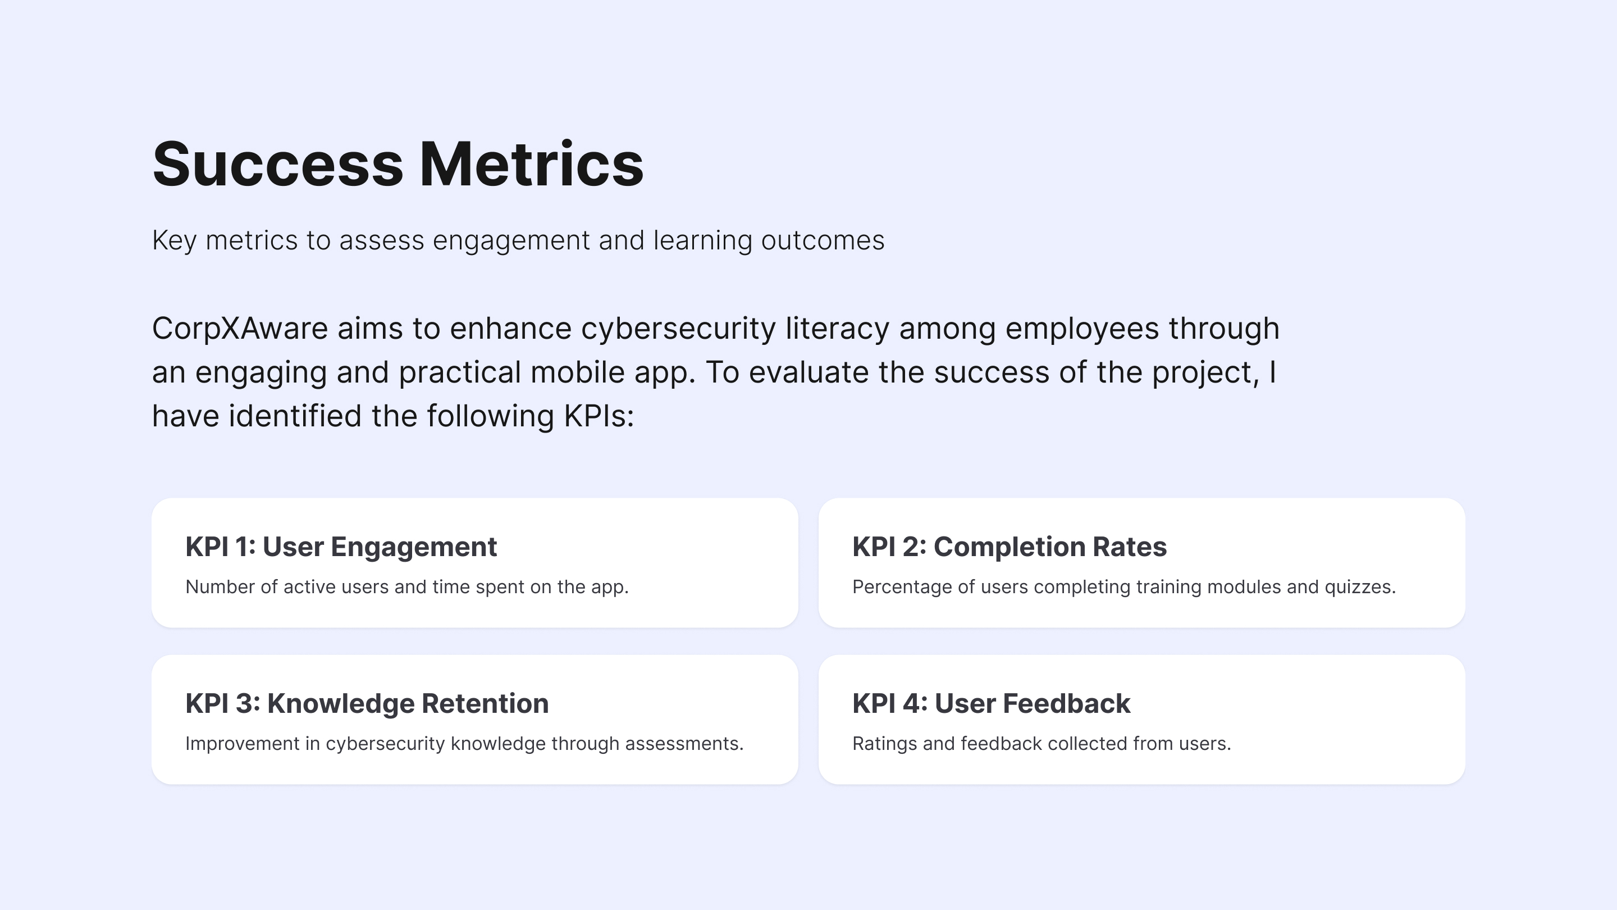Select the "KPI 3: Knowledge Retention" heading

pos(367,703)
